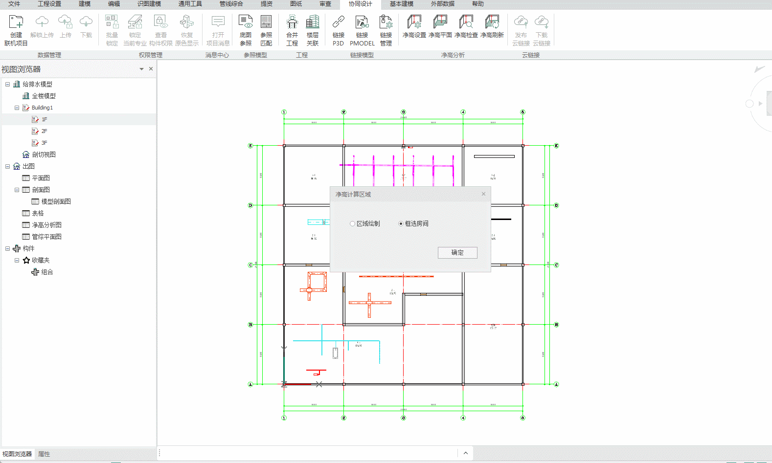Collapse the 剖面图 tree node

tap(17, 190)
